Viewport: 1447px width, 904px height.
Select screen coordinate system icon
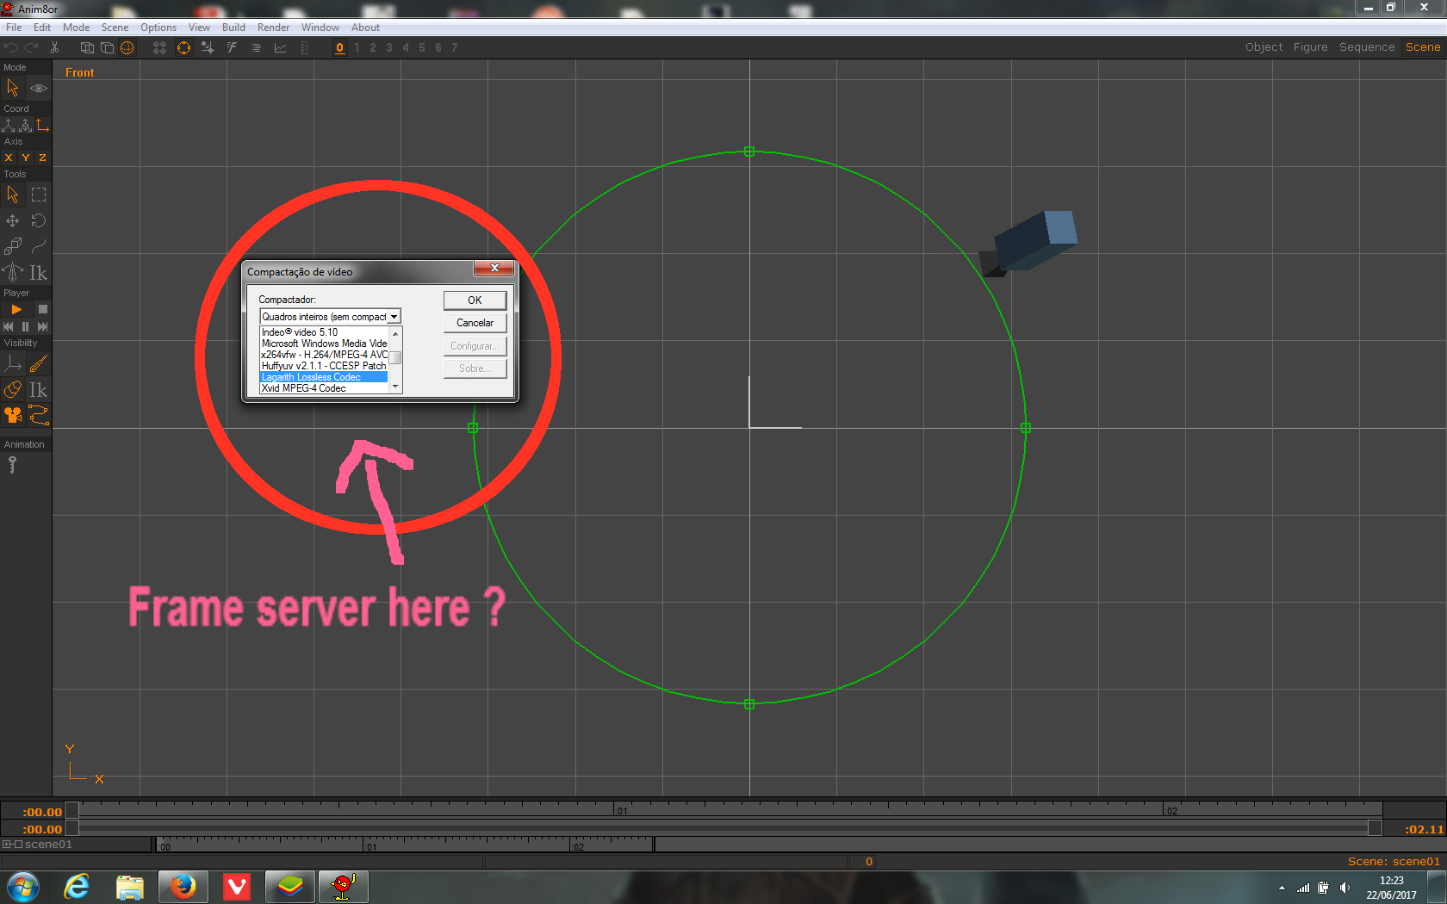click(42, 126)
